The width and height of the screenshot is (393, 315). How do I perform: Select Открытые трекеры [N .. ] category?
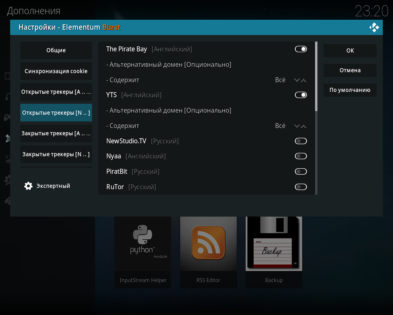(56, 113)
